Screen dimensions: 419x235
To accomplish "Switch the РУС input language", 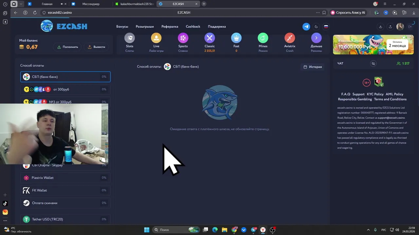I will tap(384, 230).
